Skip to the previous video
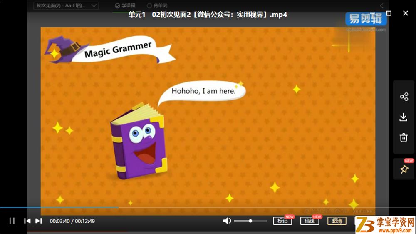 pyautogui.click(x=27, y=221)
